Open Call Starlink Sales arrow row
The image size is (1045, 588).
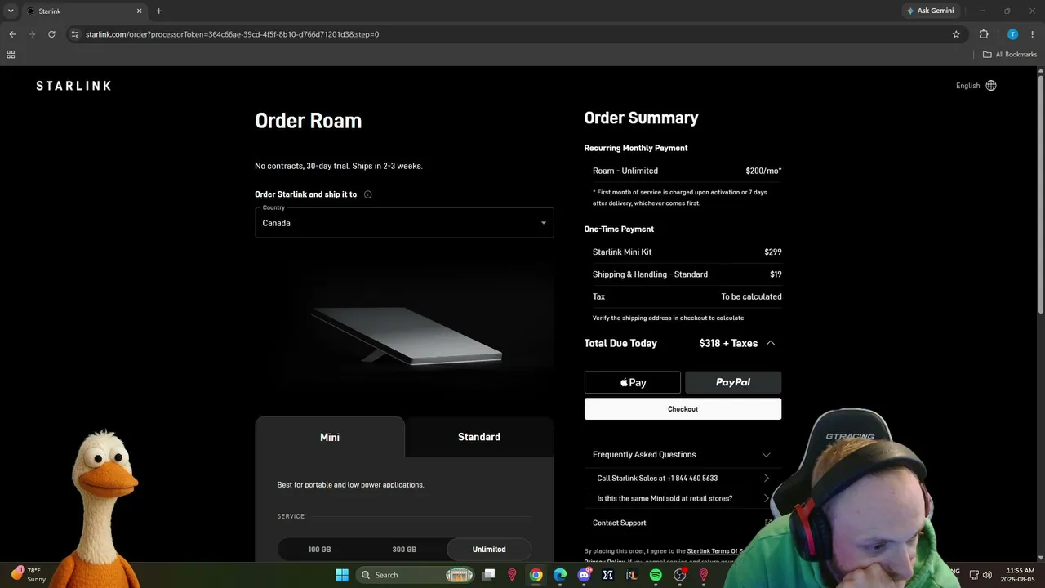pyautogui.click(x=683, y=478)
